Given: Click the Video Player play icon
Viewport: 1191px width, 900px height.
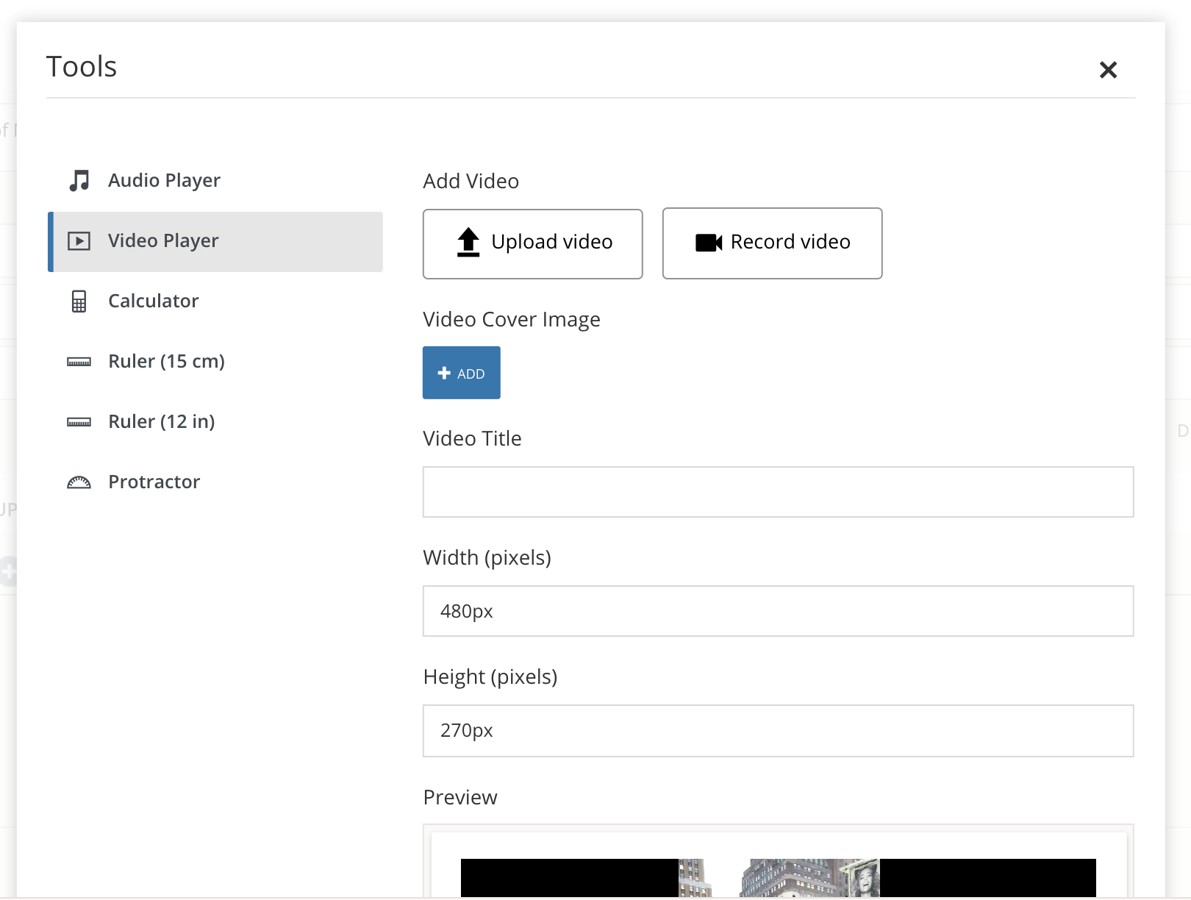Looking at the screenshot, I should point(79,241).
